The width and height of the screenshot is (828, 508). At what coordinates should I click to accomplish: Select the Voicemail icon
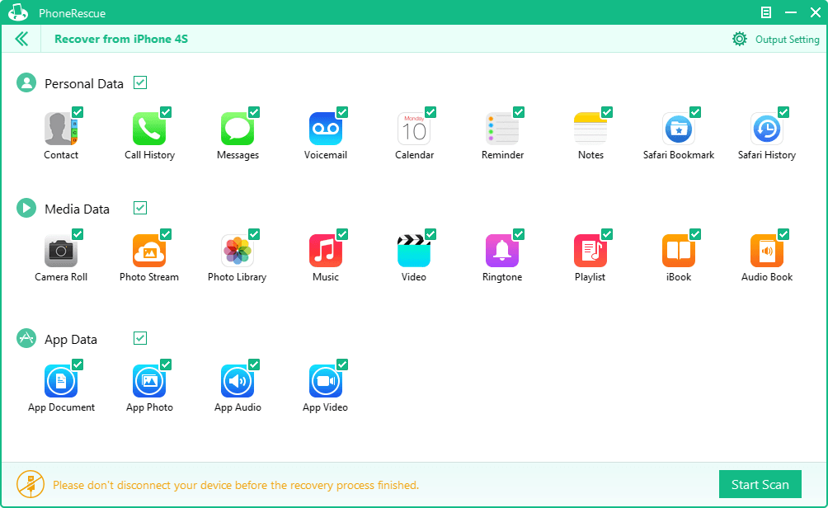pyautogui.click(x=325, y=129)
